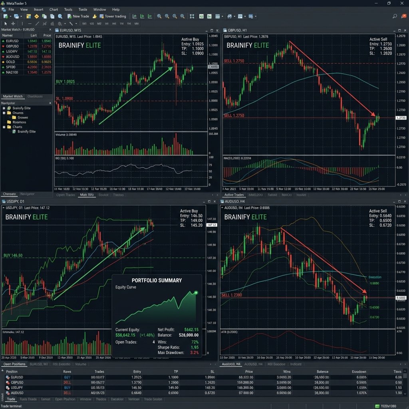
Task: Click the chart grid frame toolbar icon
Action: [192, 16]
